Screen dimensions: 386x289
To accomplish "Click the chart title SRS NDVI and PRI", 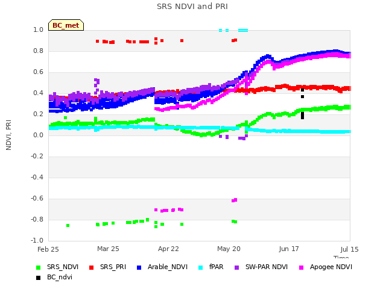I will [x=192, y=7].
